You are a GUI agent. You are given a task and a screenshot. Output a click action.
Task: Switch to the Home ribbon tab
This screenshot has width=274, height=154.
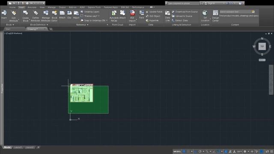point(12,7)
